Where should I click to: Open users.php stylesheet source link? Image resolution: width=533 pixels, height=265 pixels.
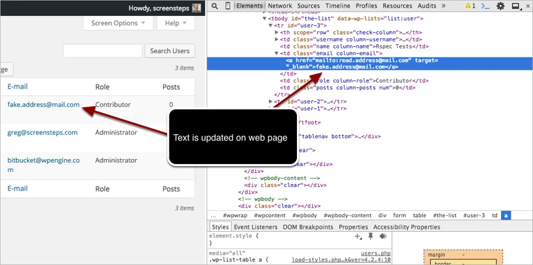[376, 253]
